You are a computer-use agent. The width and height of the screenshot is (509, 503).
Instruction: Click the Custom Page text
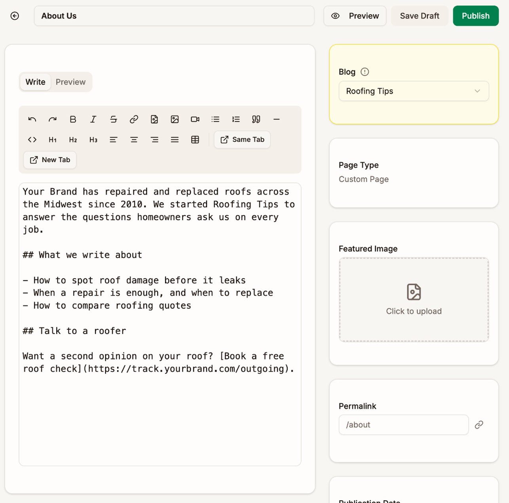point(364,179)
